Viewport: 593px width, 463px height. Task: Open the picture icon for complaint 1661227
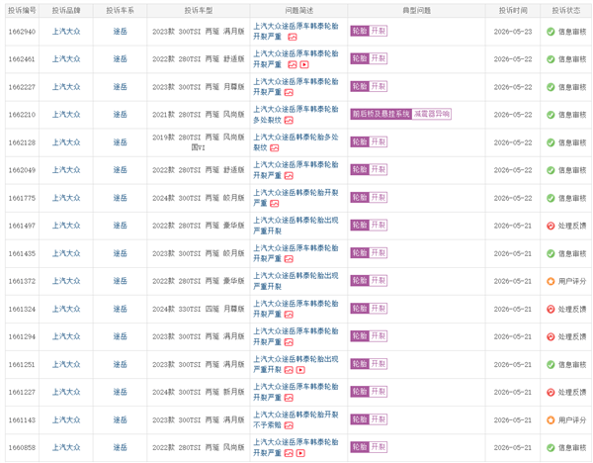[x=289, y=398]
